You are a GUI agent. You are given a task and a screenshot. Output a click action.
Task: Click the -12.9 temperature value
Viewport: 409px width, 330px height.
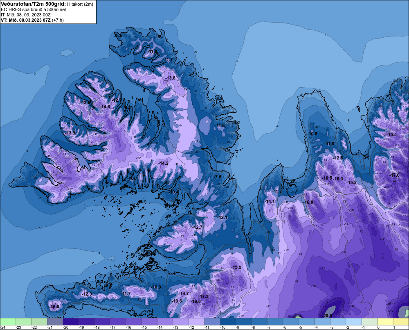click(x=87, y=294)
